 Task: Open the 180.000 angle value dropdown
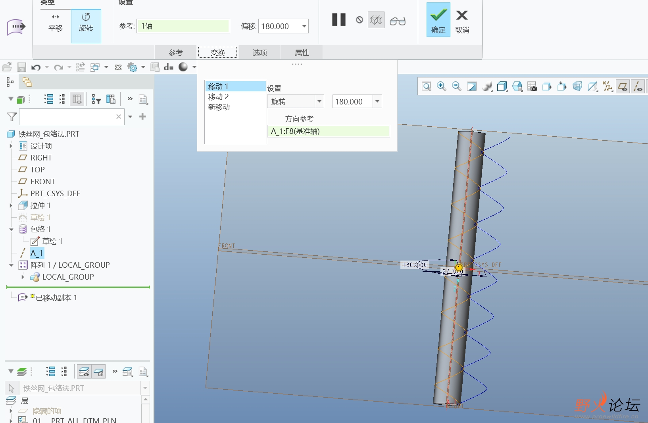click(x=377, y=101)
